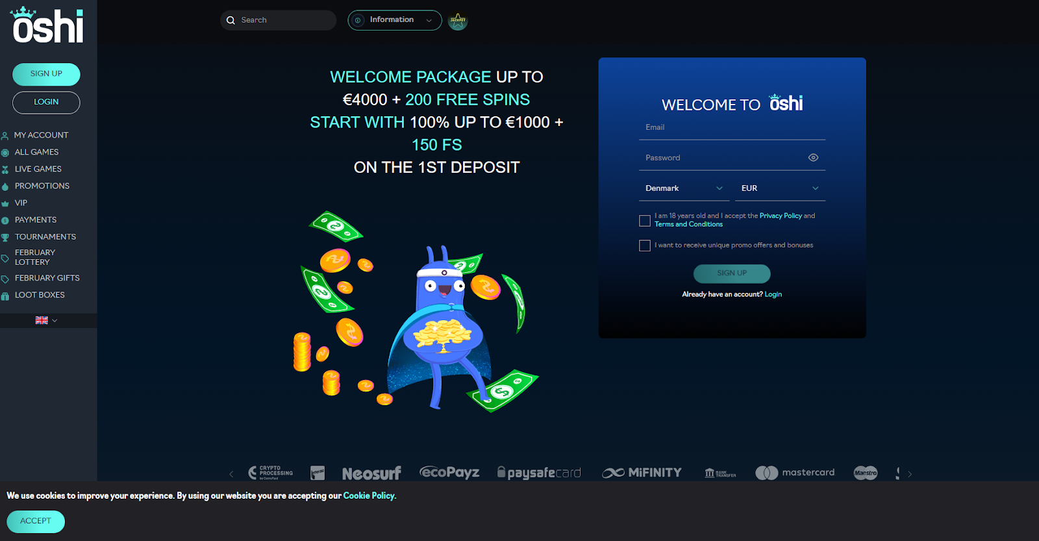This screenshot has width=1039, height=541.
Task: Open February Lottery menu item
Action: (35, 258)
